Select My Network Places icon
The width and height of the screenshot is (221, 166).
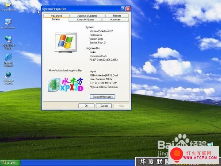click(8, 42)
